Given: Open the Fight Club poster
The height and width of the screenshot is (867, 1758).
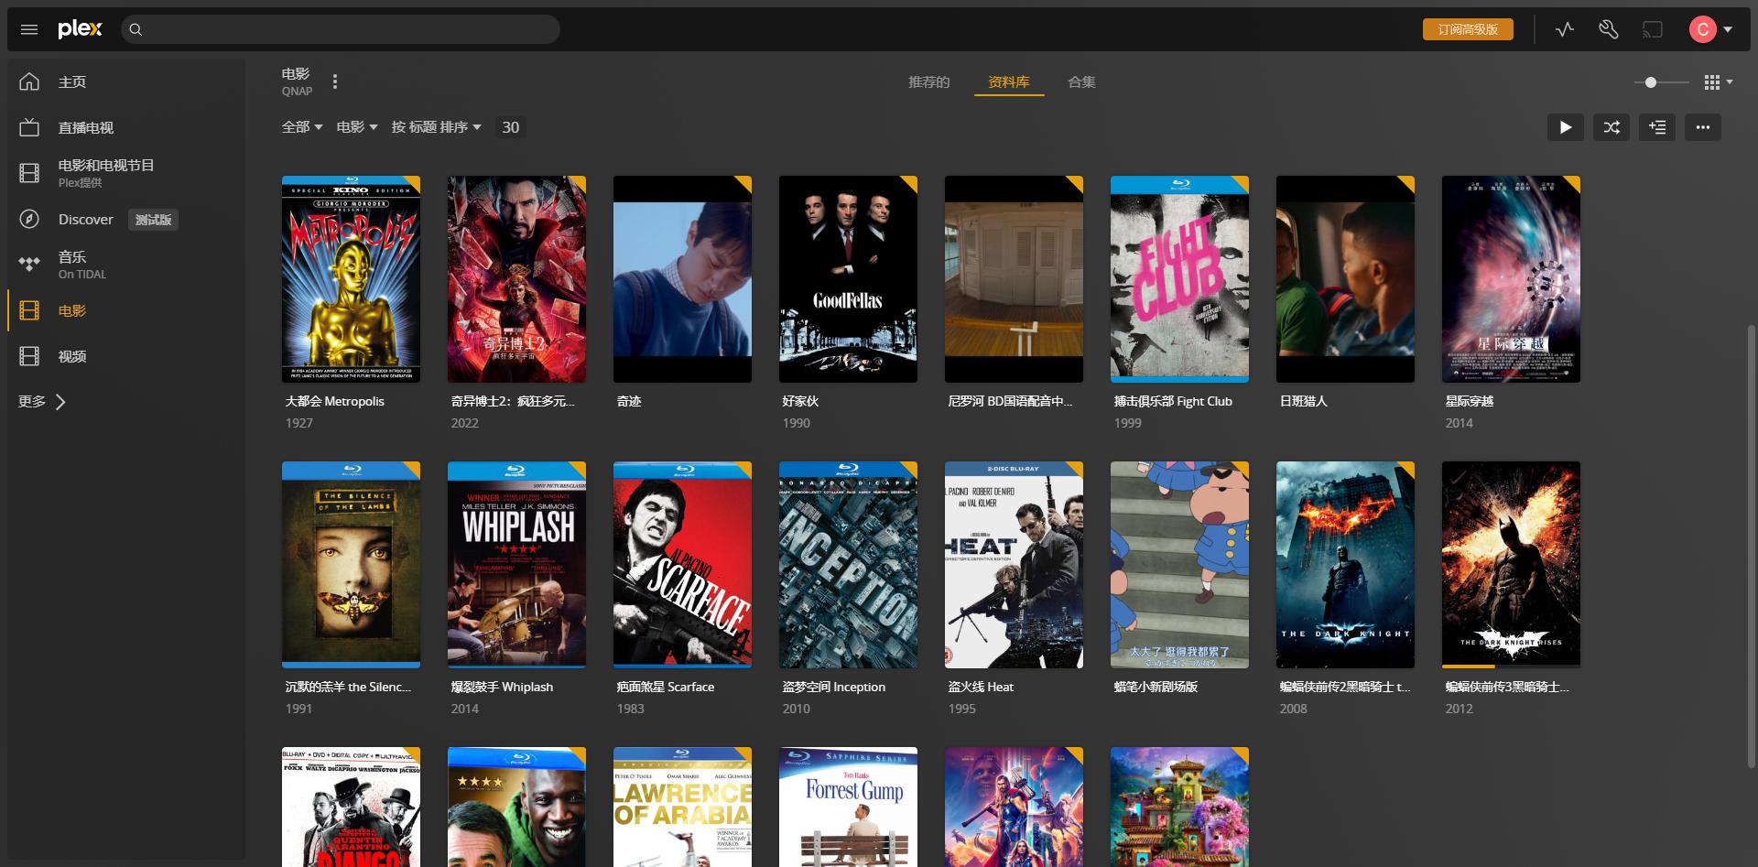Looking at the screenshot, I should [x=1179, y=279].
